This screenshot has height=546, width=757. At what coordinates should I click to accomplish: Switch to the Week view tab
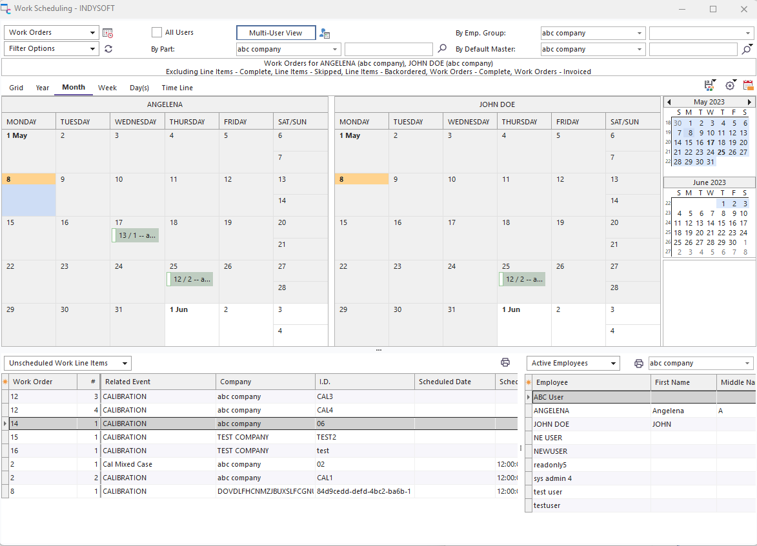click(107, 88)
